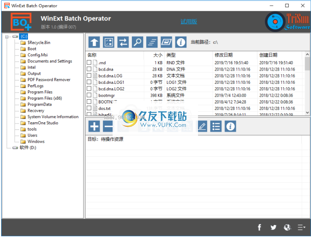Tick checkbox for bcd.dna.LOG1
This screenshot has width=311, height=237.
89,82
